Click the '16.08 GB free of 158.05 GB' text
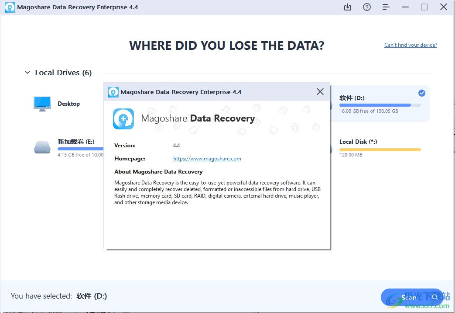The height and width of the screenshot is (313, 455). 369,111
